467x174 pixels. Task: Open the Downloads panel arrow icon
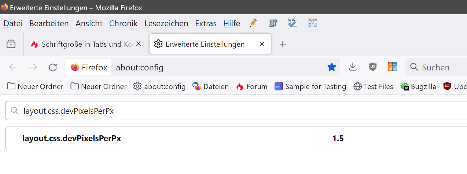(x=353, y=67)
